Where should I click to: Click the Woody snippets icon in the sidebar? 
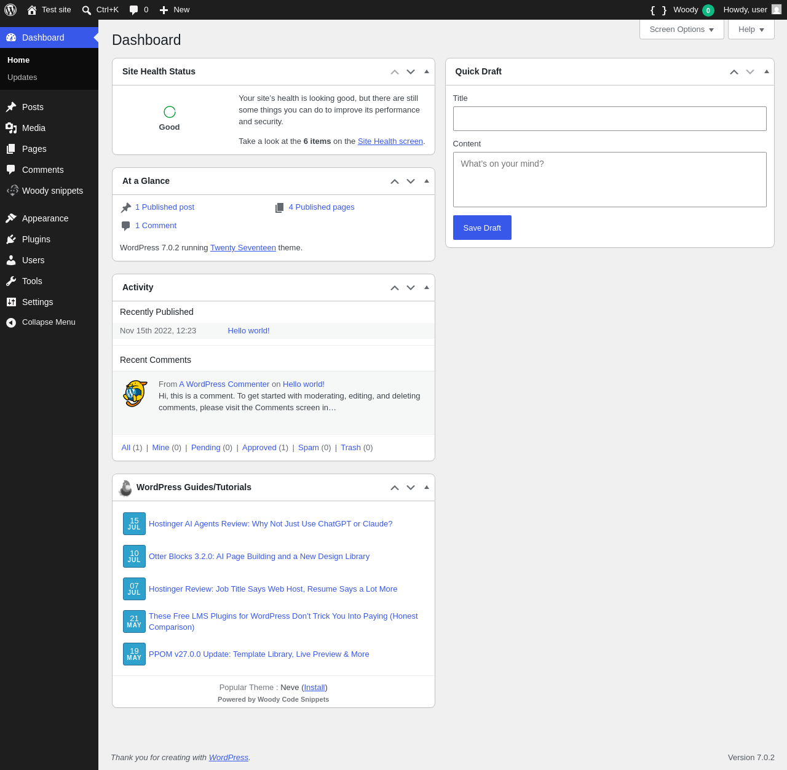pyautogui.click(x=12, y=191)
